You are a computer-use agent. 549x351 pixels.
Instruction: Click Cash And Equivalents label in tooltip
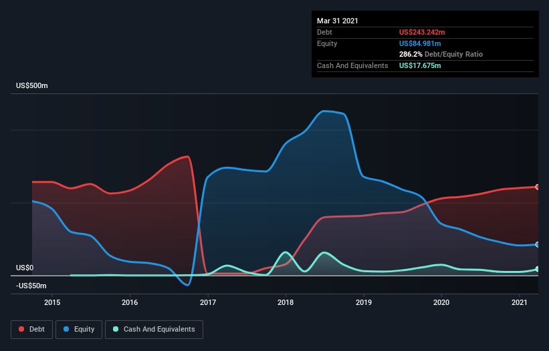[352, 65]
